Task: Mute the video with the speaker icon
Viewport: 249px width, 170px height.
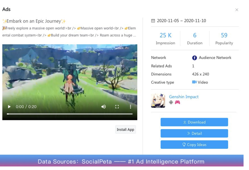Action: (103, 107)
